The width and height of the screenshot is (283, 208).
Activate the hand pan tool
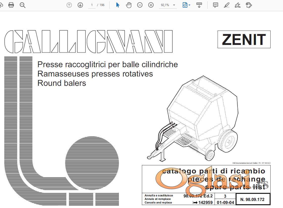[129, 5]
